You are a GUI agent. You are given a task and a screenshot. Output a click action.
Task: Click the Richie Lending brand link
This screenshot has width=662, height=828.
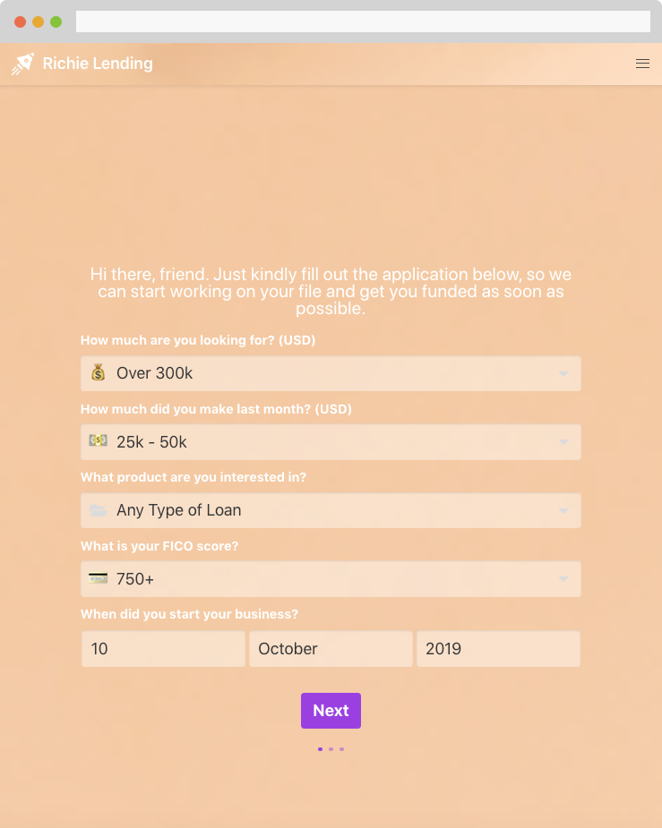(x=98, y=64)
